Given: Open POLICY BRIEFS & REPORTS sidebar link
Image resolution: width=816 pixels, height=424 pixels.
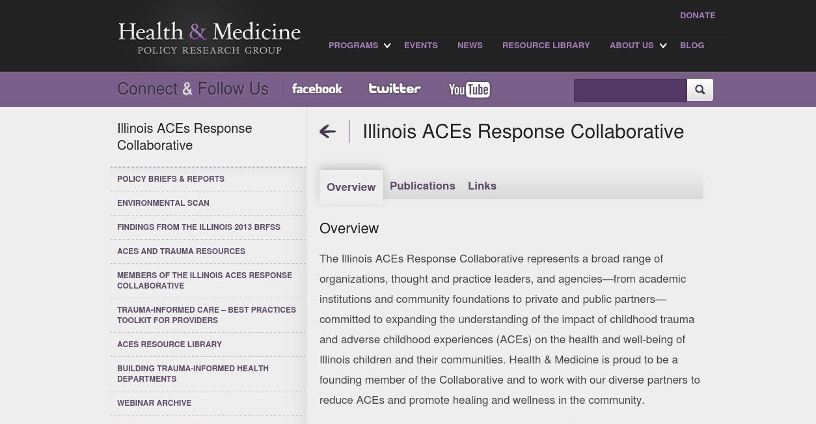Looking at the screenshot, I should 170,179.
